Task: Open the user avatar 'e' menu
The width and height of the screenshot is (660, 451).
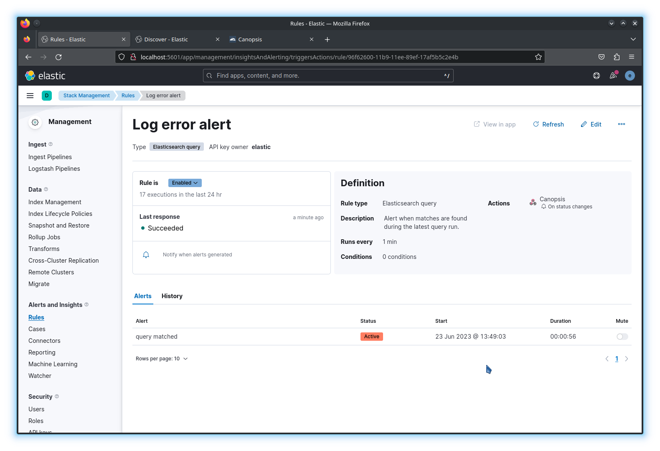Action: (x=630, y=76)
